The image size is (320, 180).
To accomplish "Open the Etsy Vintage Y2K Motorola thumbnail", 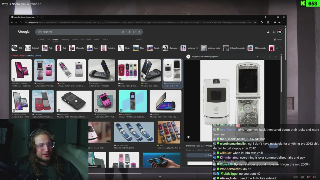I will pyautogui.click(x=133, y=101).
